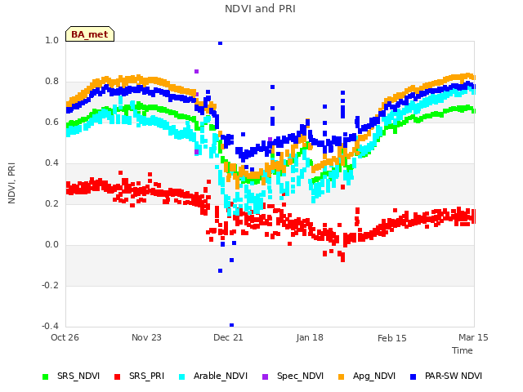Click the y-axis label NDVI, PRI
The width and height of the screenshot is (523, 392).
pos(11,183)
